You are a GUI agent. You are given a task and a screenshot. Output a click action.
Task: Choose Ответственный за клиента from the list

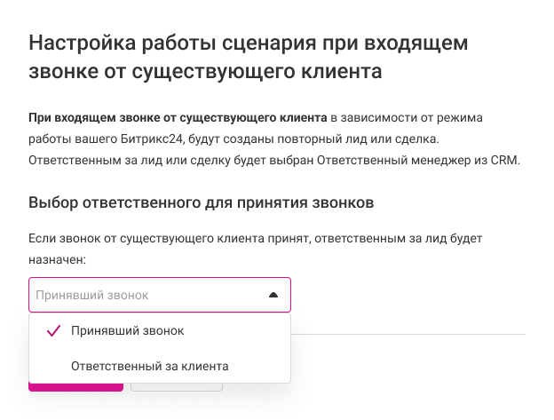pos(149,365)
